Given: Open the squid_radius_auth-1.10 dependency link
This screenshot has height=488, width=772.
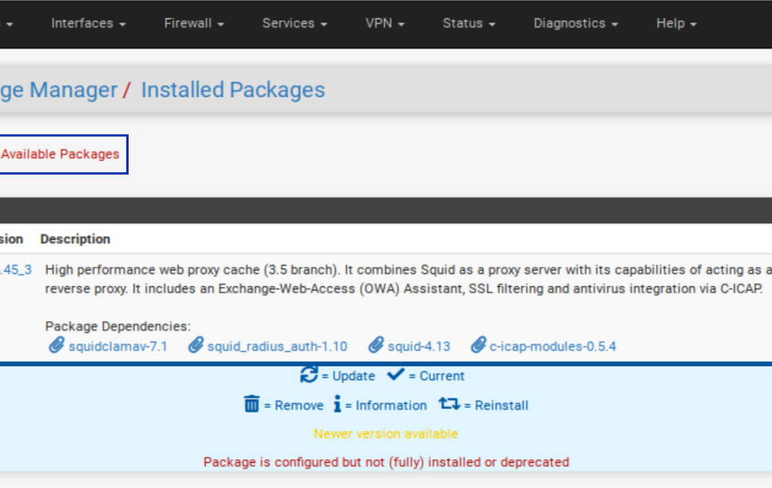Looking at the screenshot, I should coord(276,345).
